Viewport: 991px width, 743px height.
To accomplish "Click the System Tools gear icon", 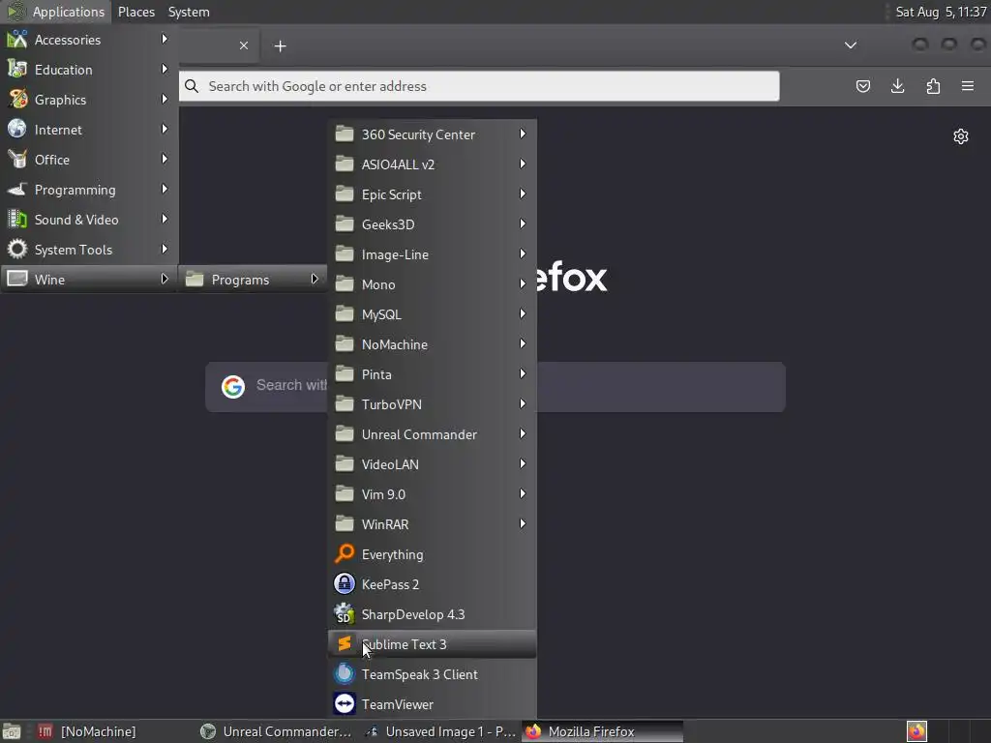I will pyautogui.click(x=17, y=249).
